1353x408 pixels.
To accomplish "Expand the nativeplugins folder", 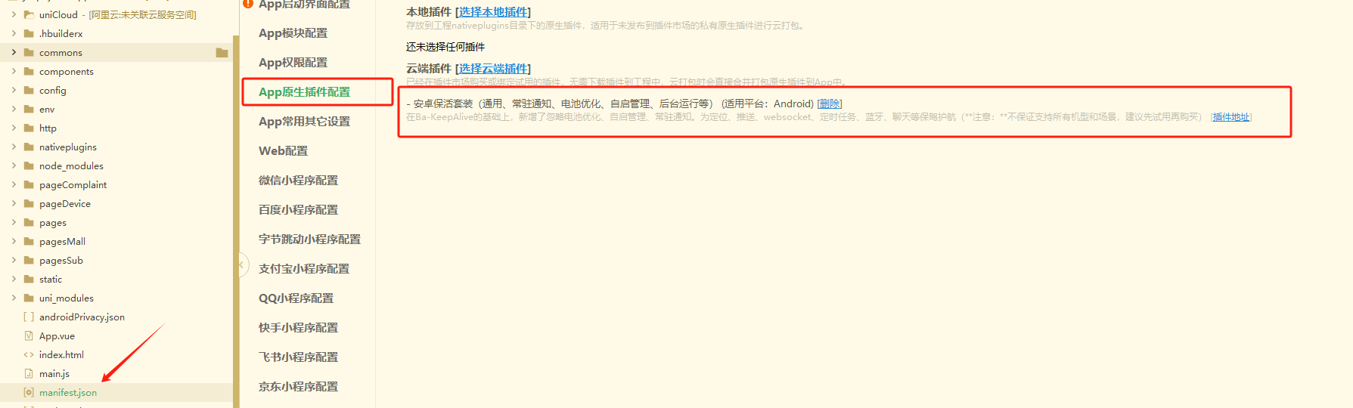I will pos(14,147).
